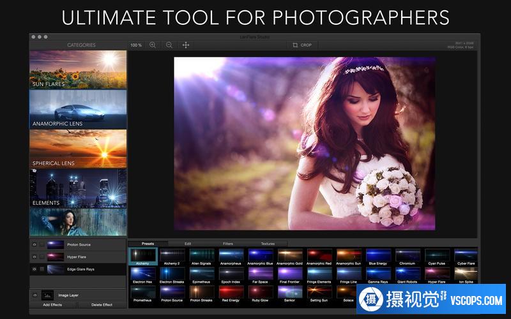Choose the Cyber Flare preset
511x319 pixels.
click(466, 256)
